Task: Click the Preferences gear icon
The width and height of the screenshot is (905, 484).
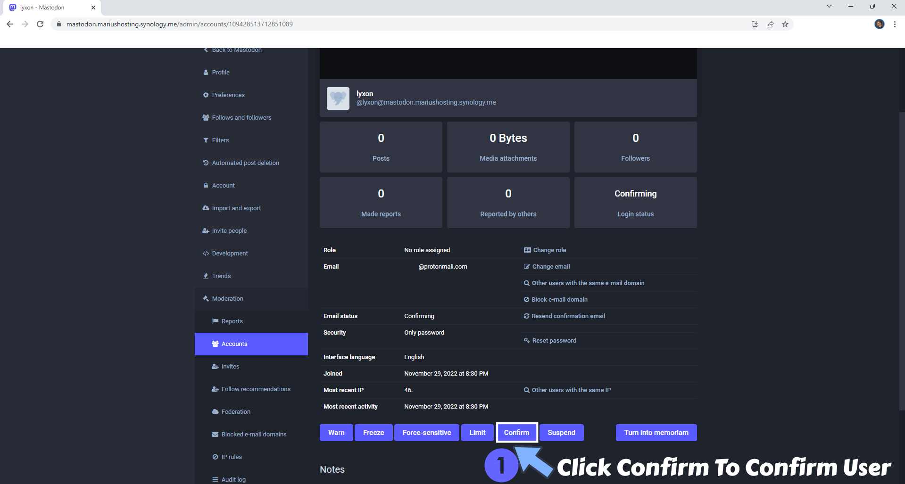Action: (x=206, y=95)
